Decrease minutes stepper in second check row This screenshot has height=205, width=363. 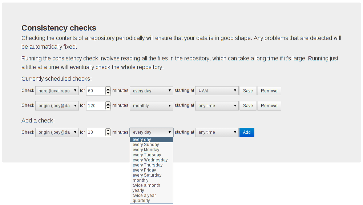tap(108, 108)
